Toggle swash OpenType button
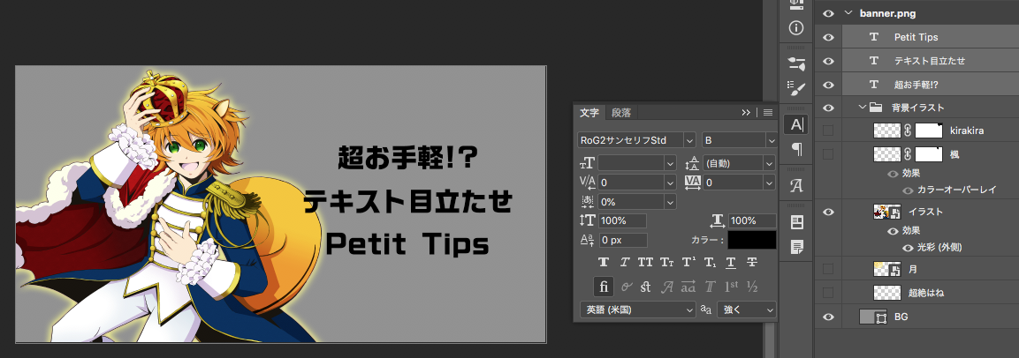The width and height of the screenshot is (1019, 358). (x=667, y=286)
